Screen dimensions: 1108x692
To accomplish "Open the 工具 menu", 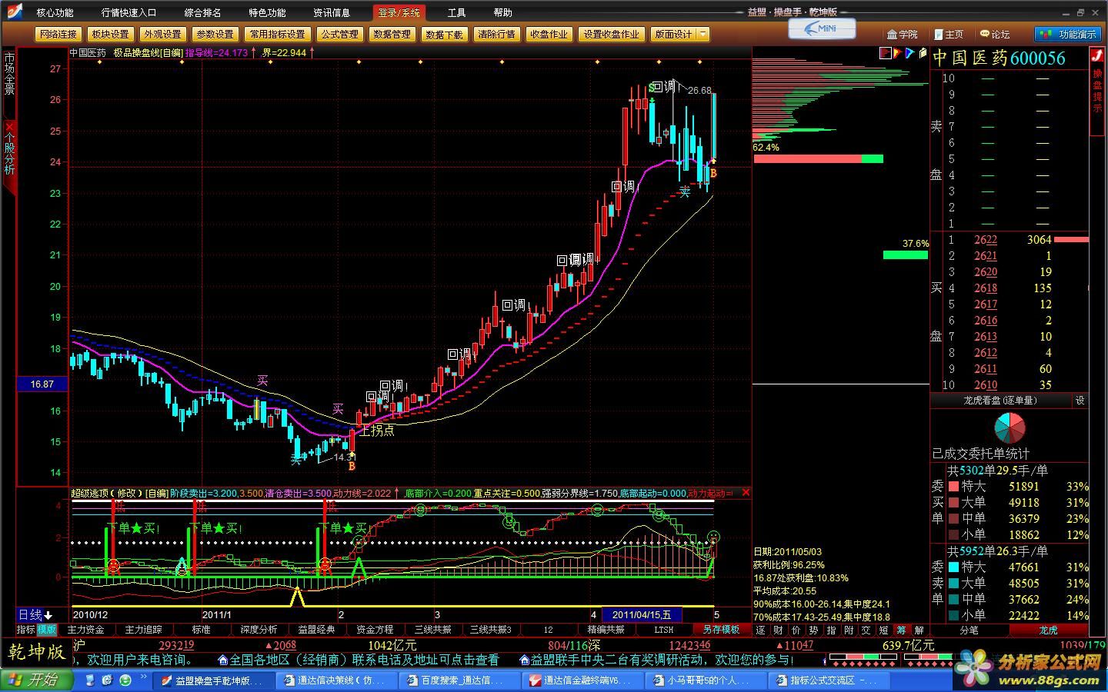I will pos(456,12).
